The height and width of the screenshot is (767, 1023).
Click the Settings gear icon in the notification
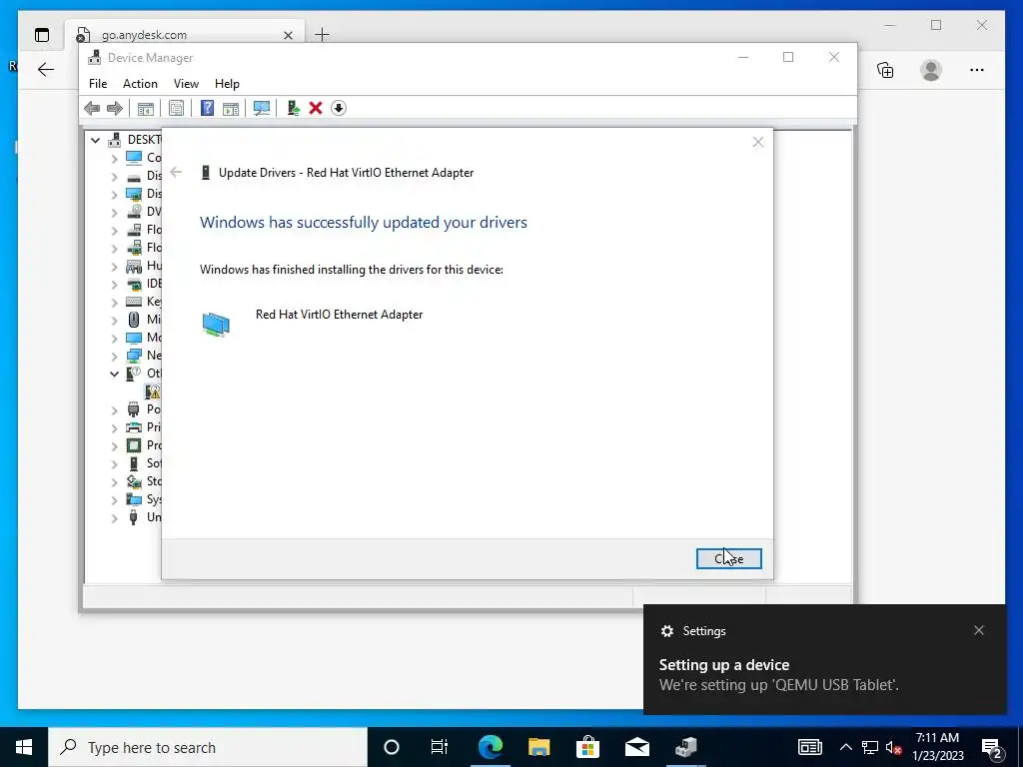pos(666,631)
